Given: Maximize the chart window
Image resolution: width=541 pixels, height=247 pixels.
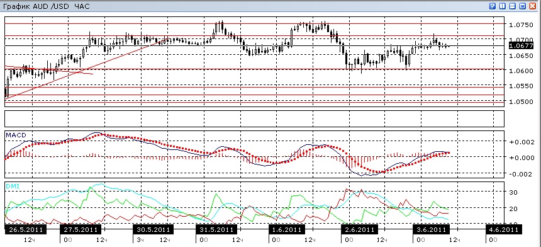Looking at the screenshot, I should coord(522,6).
